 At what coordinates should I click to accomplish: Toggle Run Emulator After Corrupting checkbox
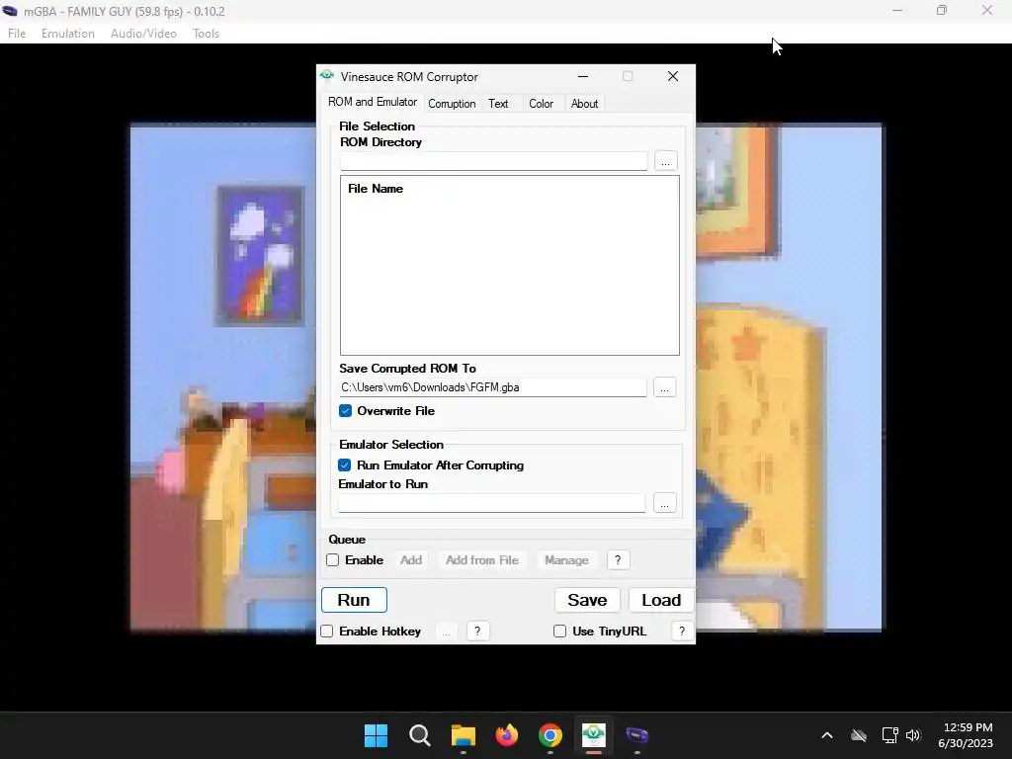[345, 465]
